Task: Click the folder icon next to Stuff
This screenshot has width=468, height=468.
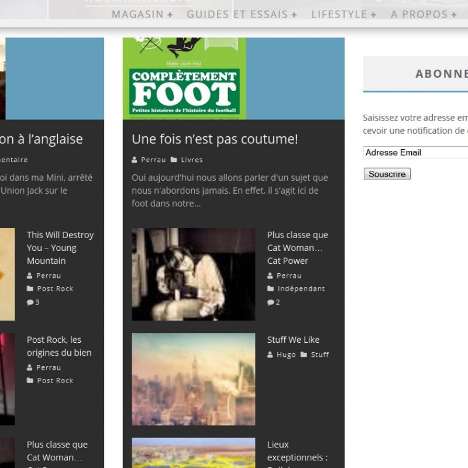Action: pos(304,355)
